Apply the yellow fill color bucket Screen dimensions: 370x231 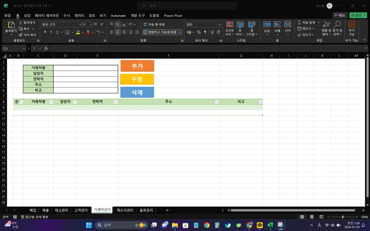(x=78, y=32)
